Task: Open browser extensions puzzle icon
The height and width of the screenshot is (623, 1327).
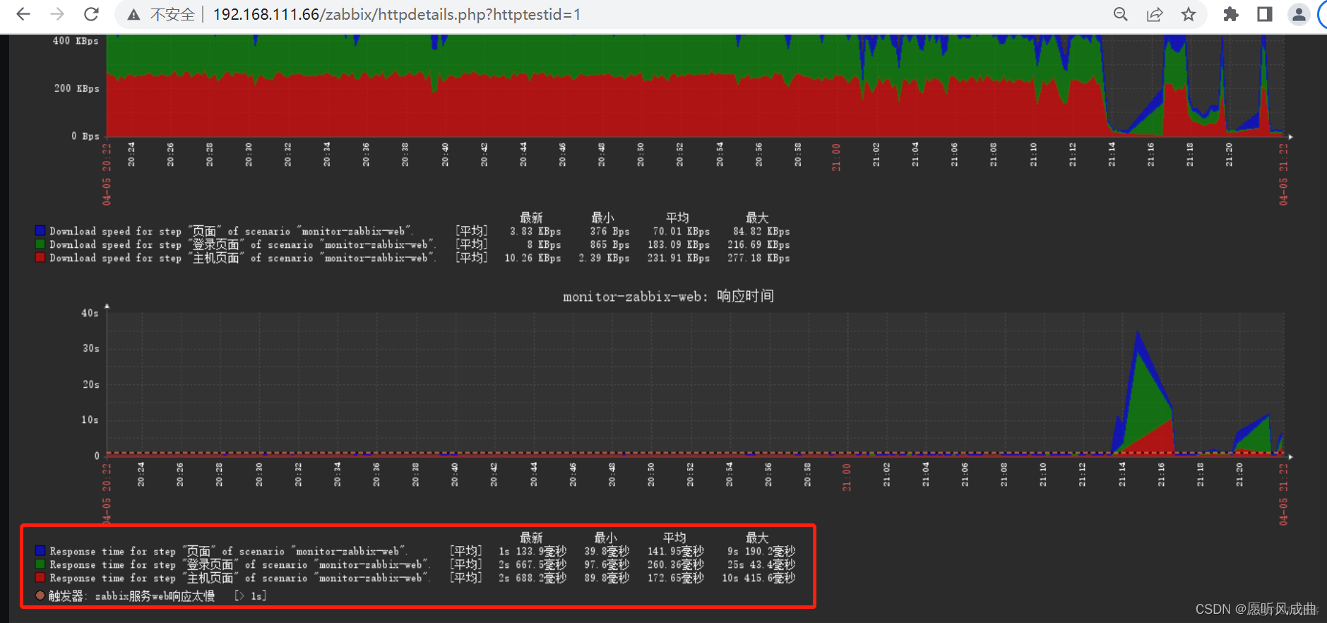Action: click(1231, 14)
